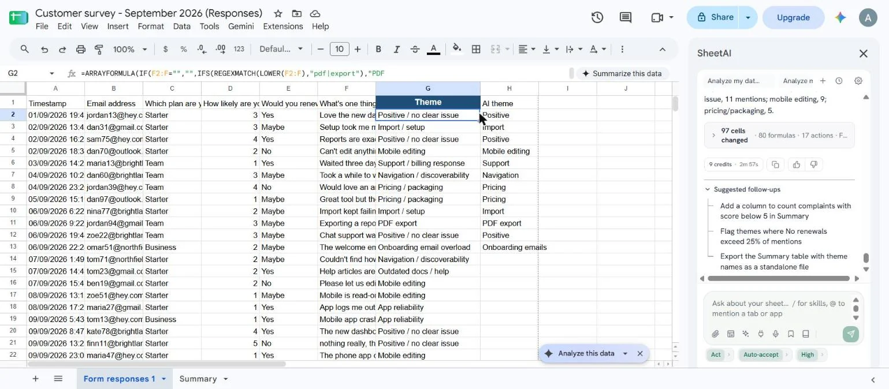Copy the SheetAI response
Viewport: 889px width, 389px height.
pos(775,164)
